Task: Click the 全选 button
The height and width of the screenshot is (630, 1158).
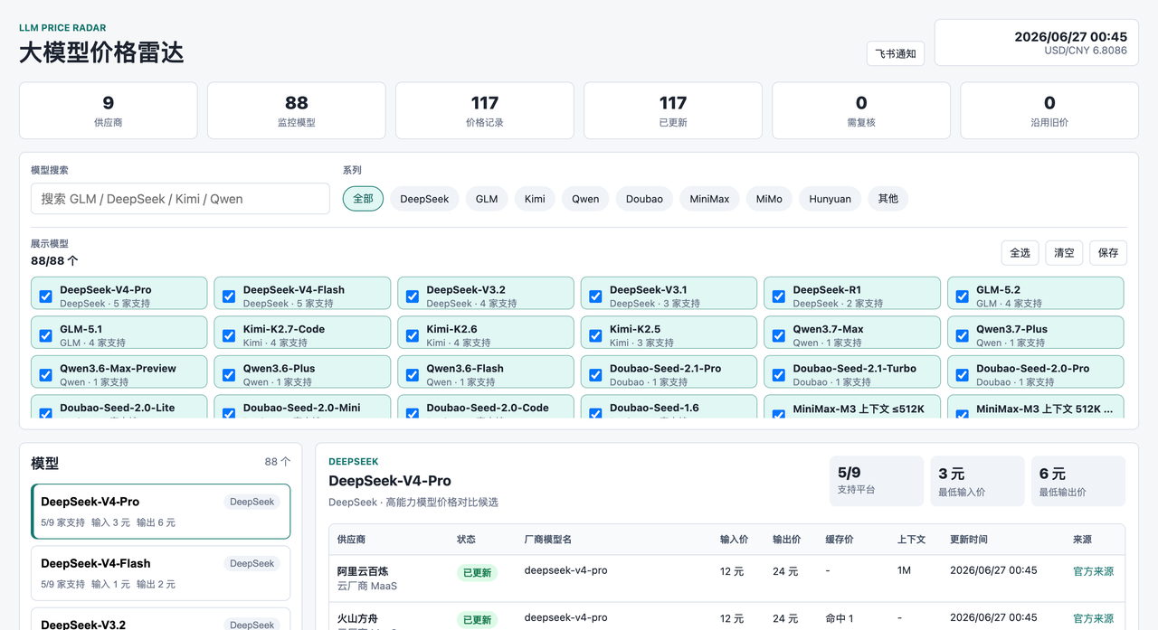Action: (x=1020, y=253)
